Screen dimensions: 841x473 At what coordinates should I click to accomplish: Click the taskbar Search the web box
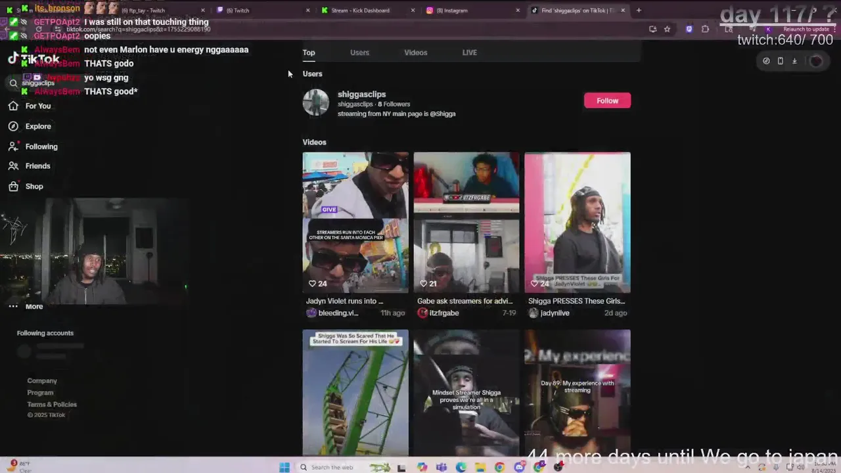tap(344, 467)
